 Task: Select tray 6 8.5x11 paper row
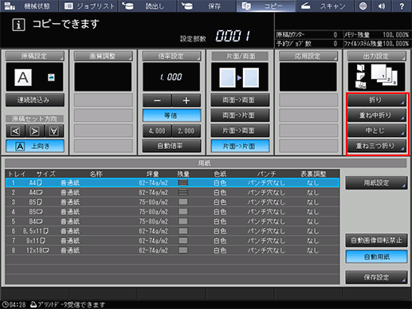172,231
